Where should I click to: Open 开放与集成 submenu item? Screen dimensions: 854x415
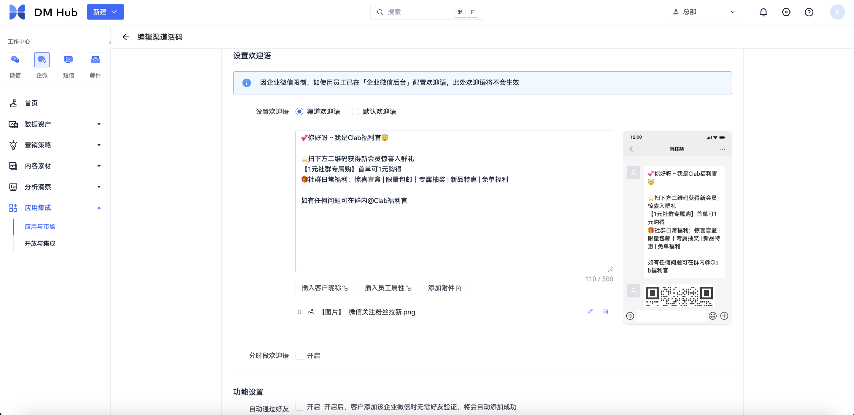(40, 243)
